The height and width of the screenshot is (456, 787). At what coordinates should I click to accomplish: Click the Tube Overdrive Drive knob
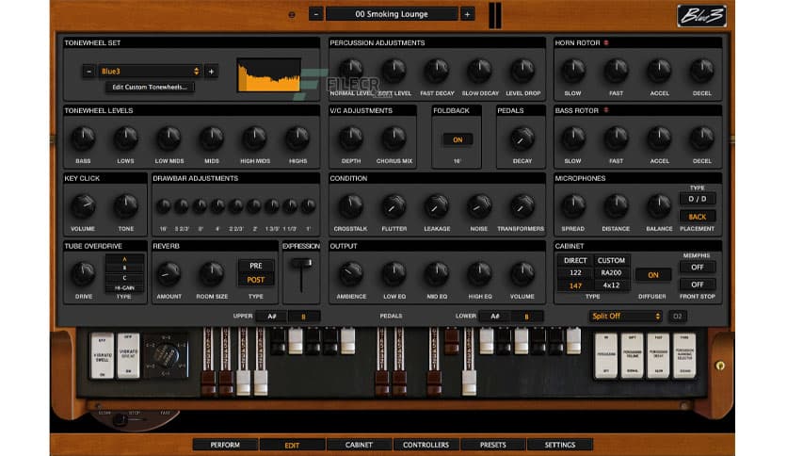click(83, 274)
